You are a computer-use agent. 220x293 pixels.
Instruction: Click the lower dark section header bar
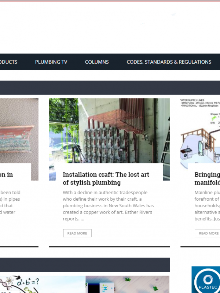[85, 265]
